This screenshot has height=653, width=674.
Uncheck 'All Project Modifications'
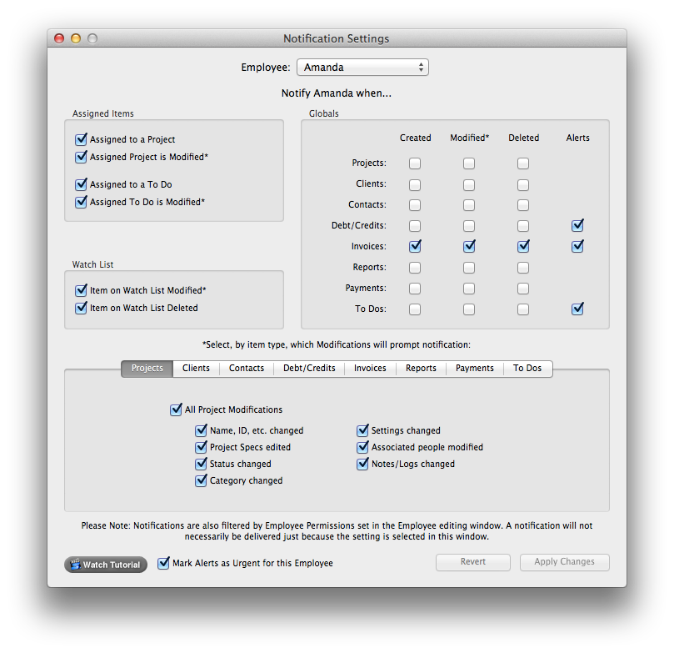pyautogui.click(x=176, y=409)
